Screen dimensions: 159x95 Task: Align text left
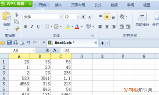(100, 27)
